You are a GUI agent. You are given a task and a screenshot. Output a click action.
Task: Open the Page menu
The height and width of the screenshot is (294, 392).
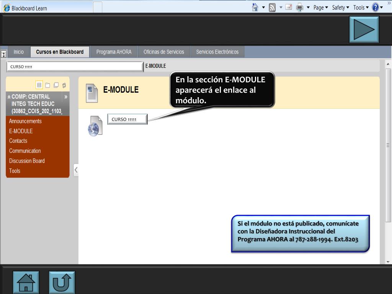[321, 8]
